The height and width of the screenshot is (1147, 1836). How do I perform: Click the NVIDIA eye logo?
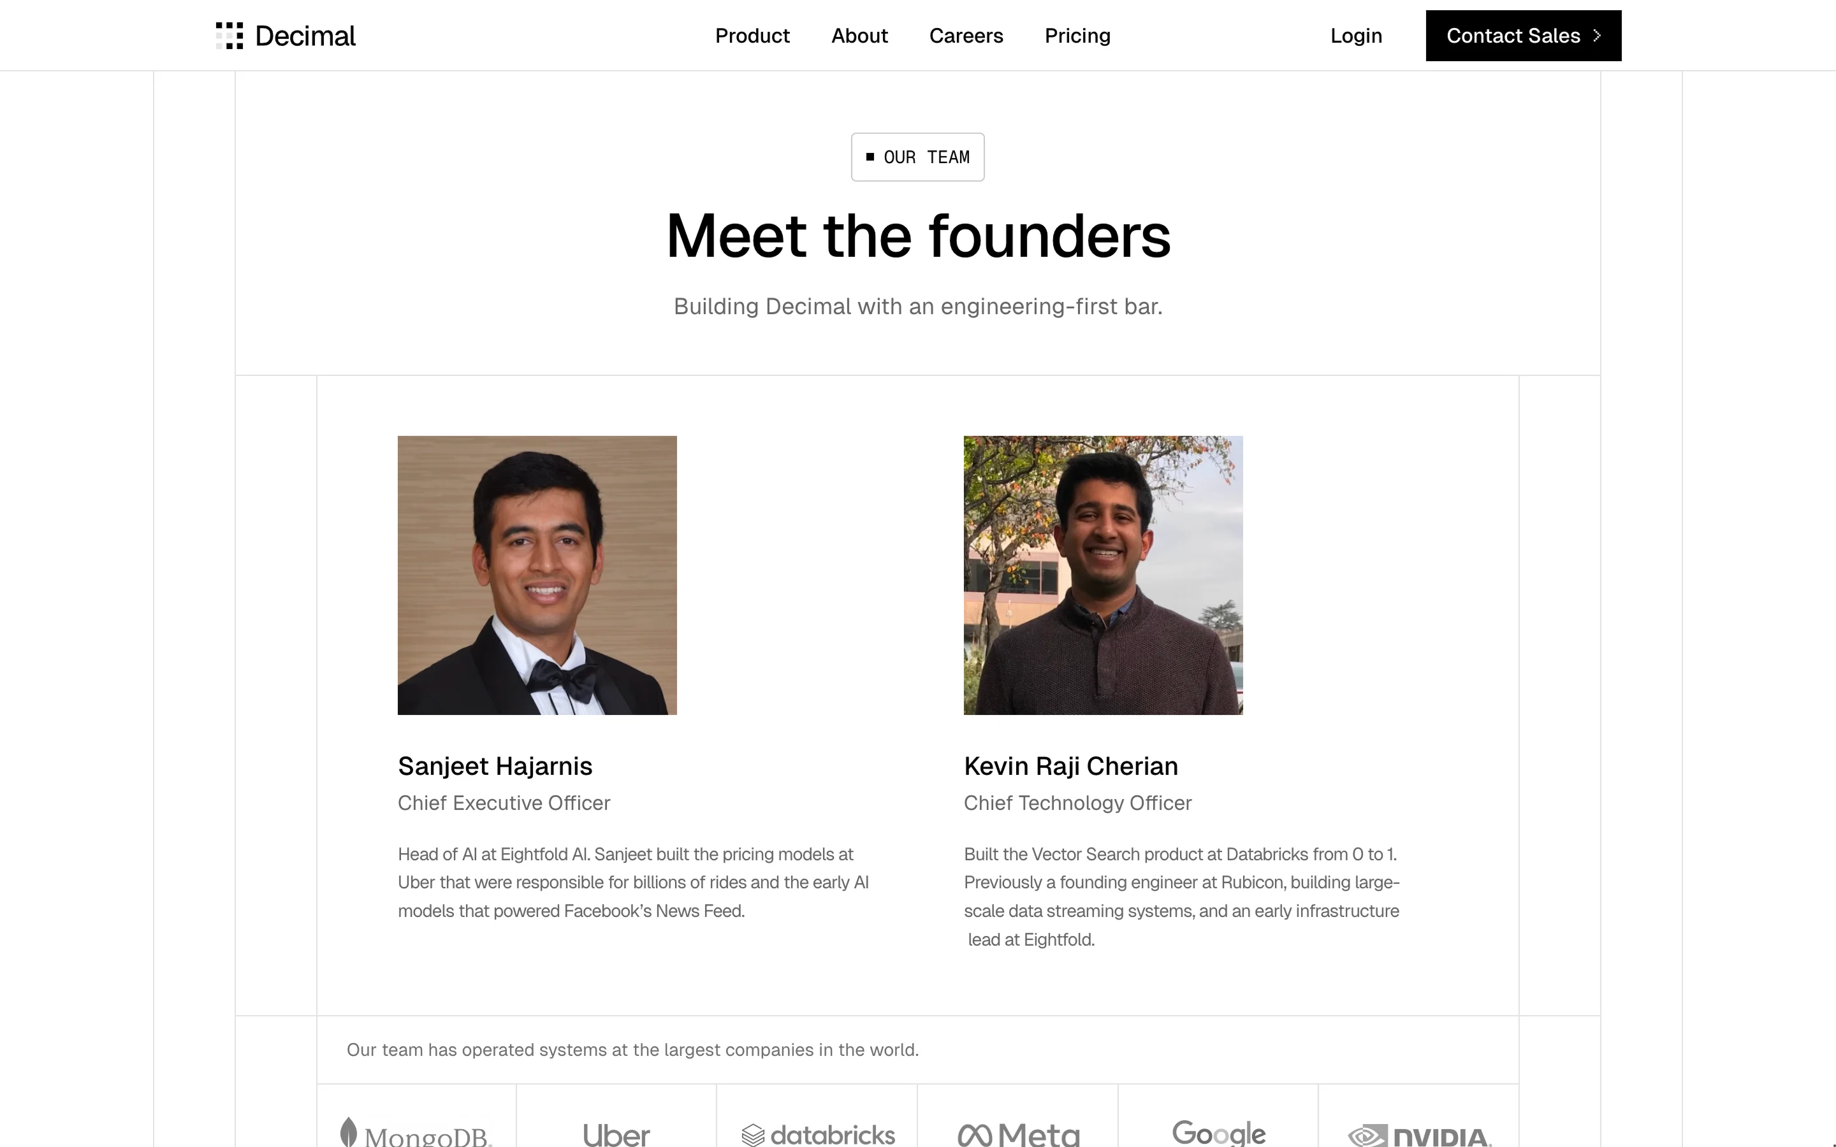coord(1367,1136)
